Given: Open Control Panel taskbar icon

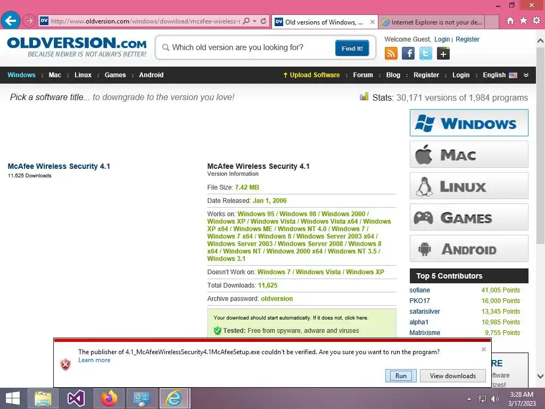Looking at the screenshot, I should click(142, 398).
